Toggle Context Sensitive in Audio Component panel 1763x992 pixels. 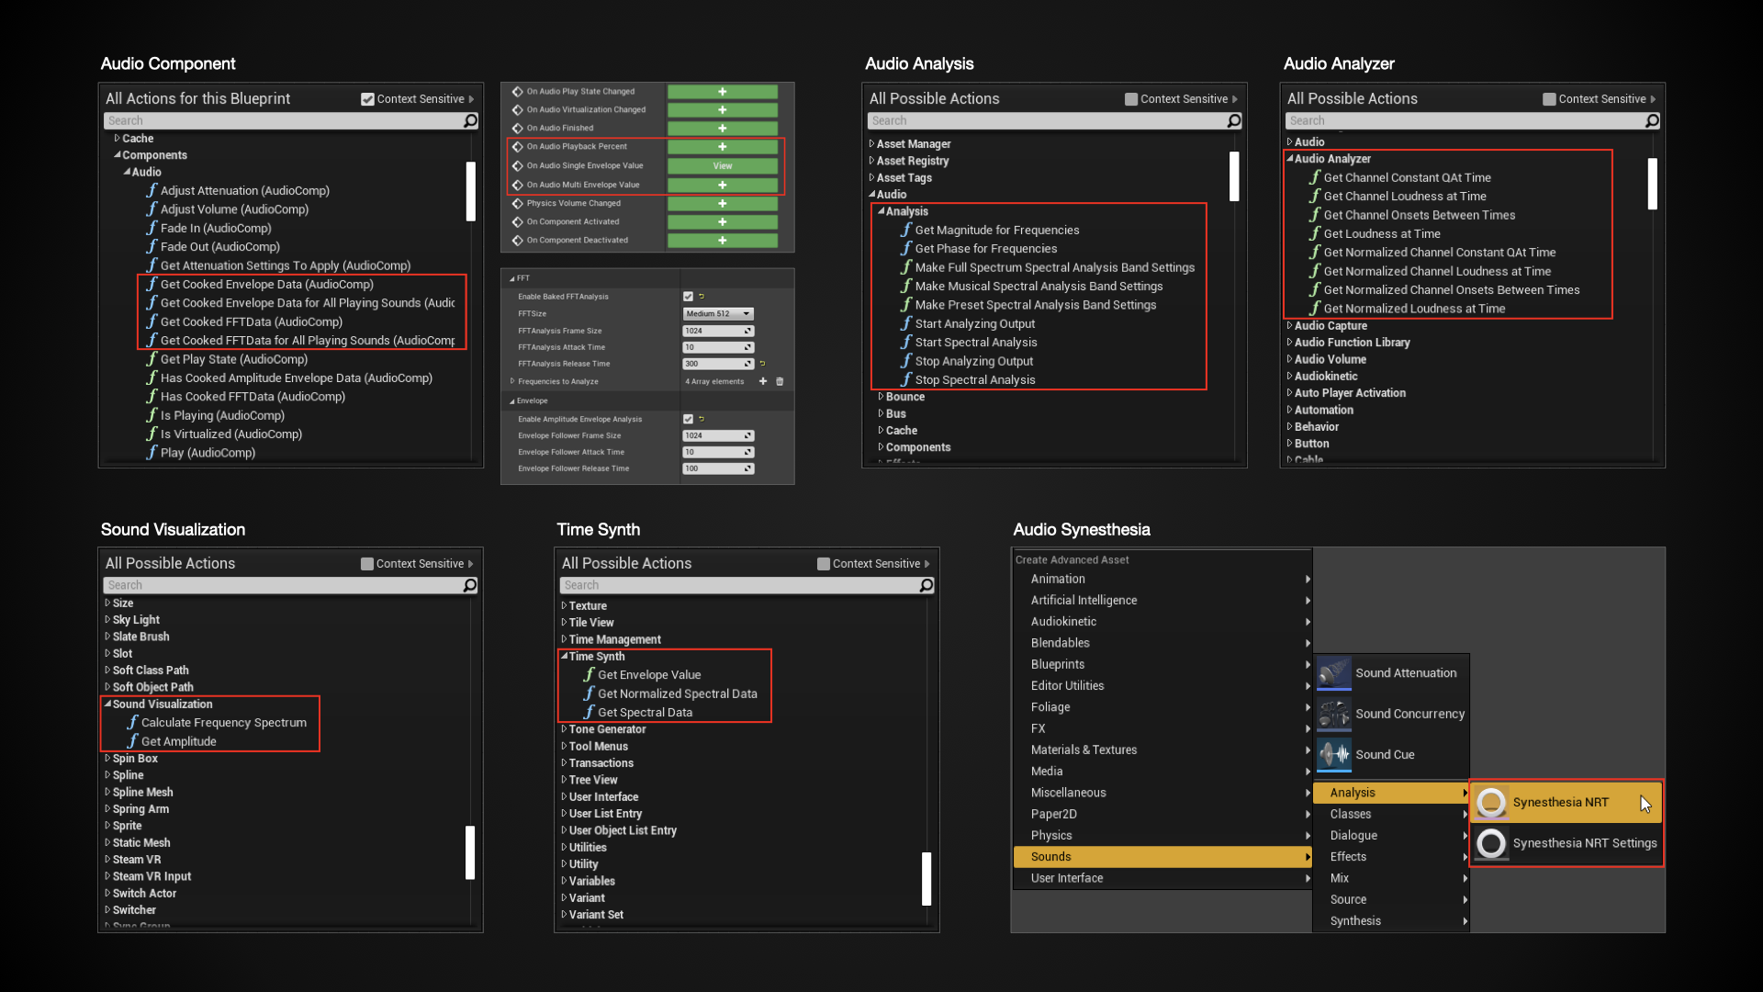(x=367, y=99)
